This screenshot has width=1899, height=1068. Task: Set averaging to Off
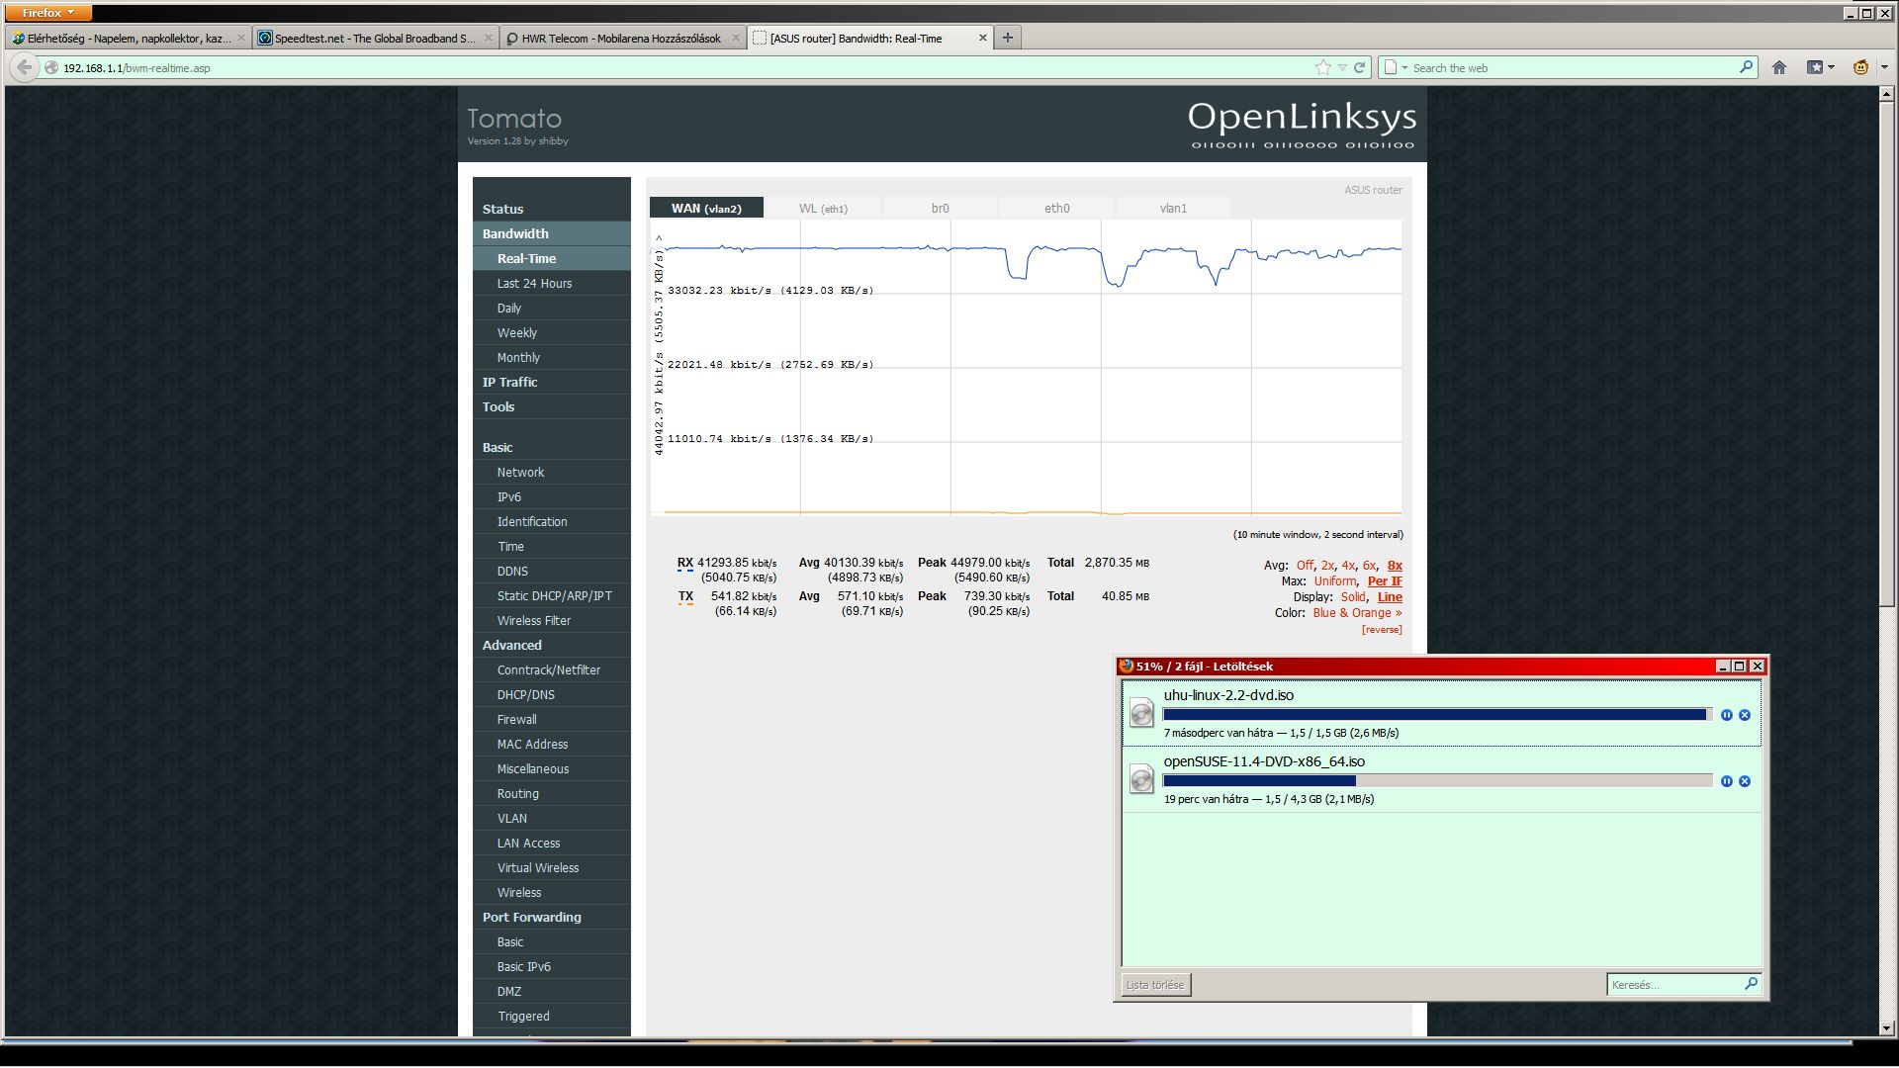coord(1305,566)
